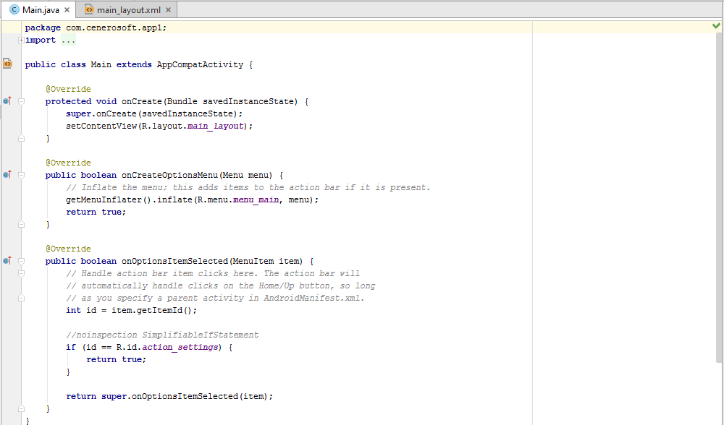Expand the collapsed import statements
This screenshot has width=724, height=425.
coord(22,40)
